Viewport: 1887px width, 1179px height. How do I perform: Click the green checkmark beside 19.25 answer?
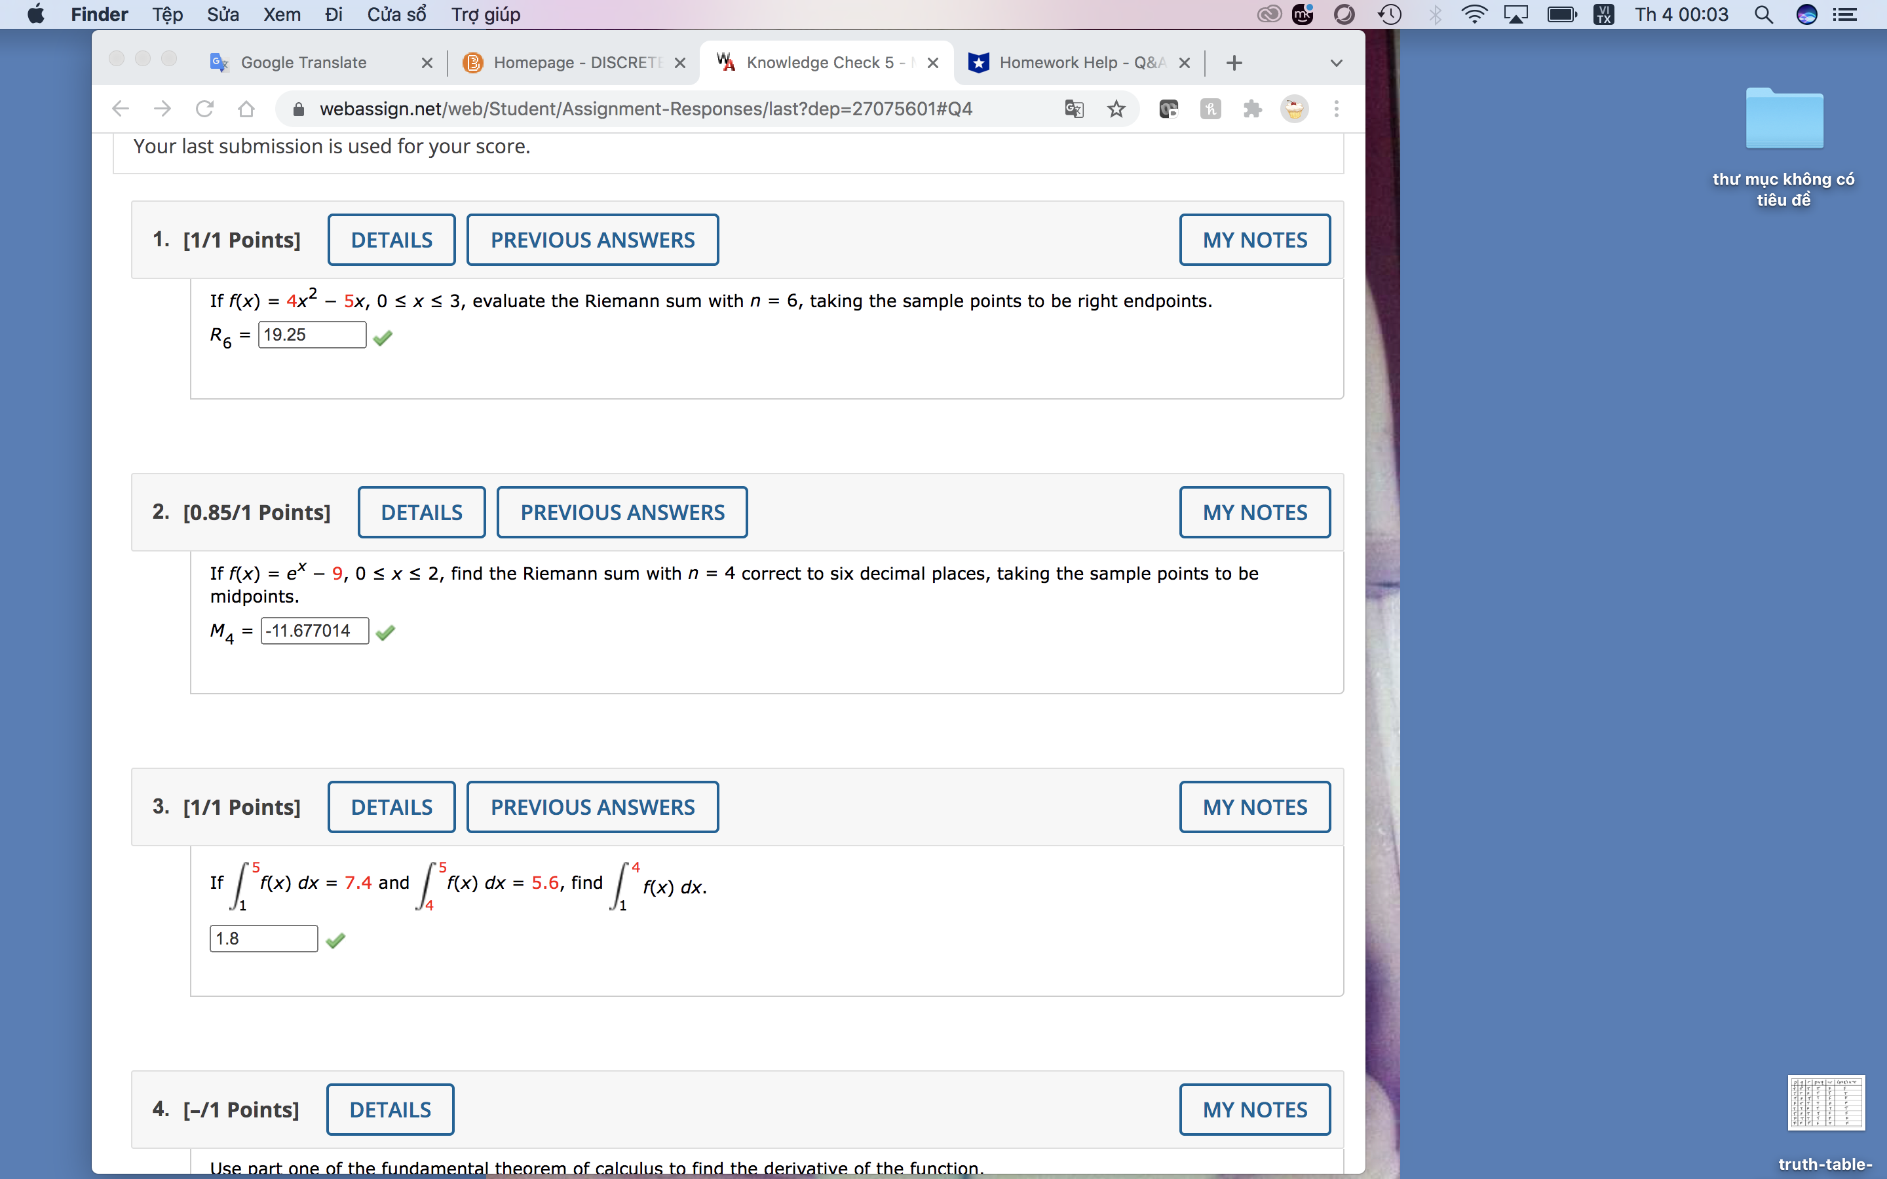383,337
